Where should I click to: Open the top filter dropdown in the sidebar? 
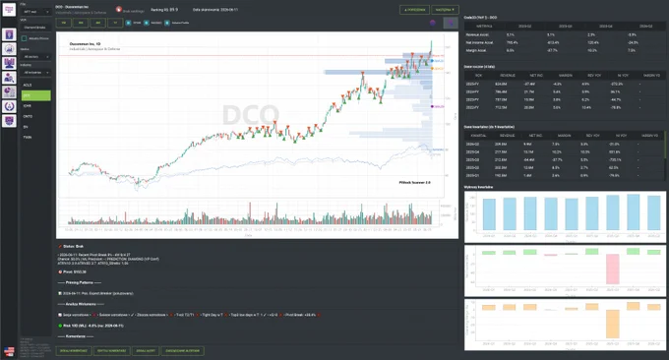35,12
